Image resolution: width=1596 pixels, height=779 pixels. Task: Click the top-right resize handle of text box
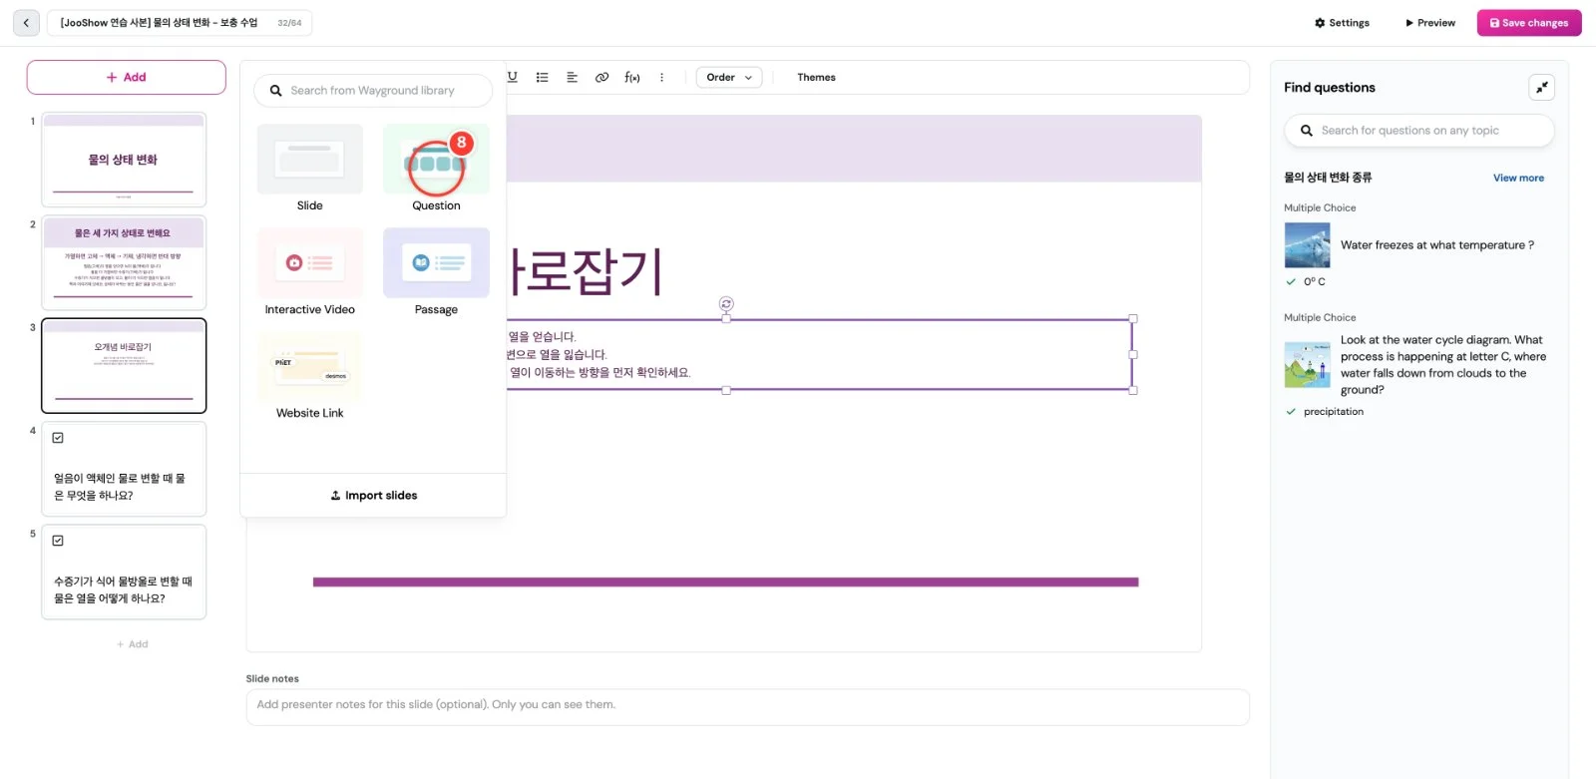click(1132, 319)
